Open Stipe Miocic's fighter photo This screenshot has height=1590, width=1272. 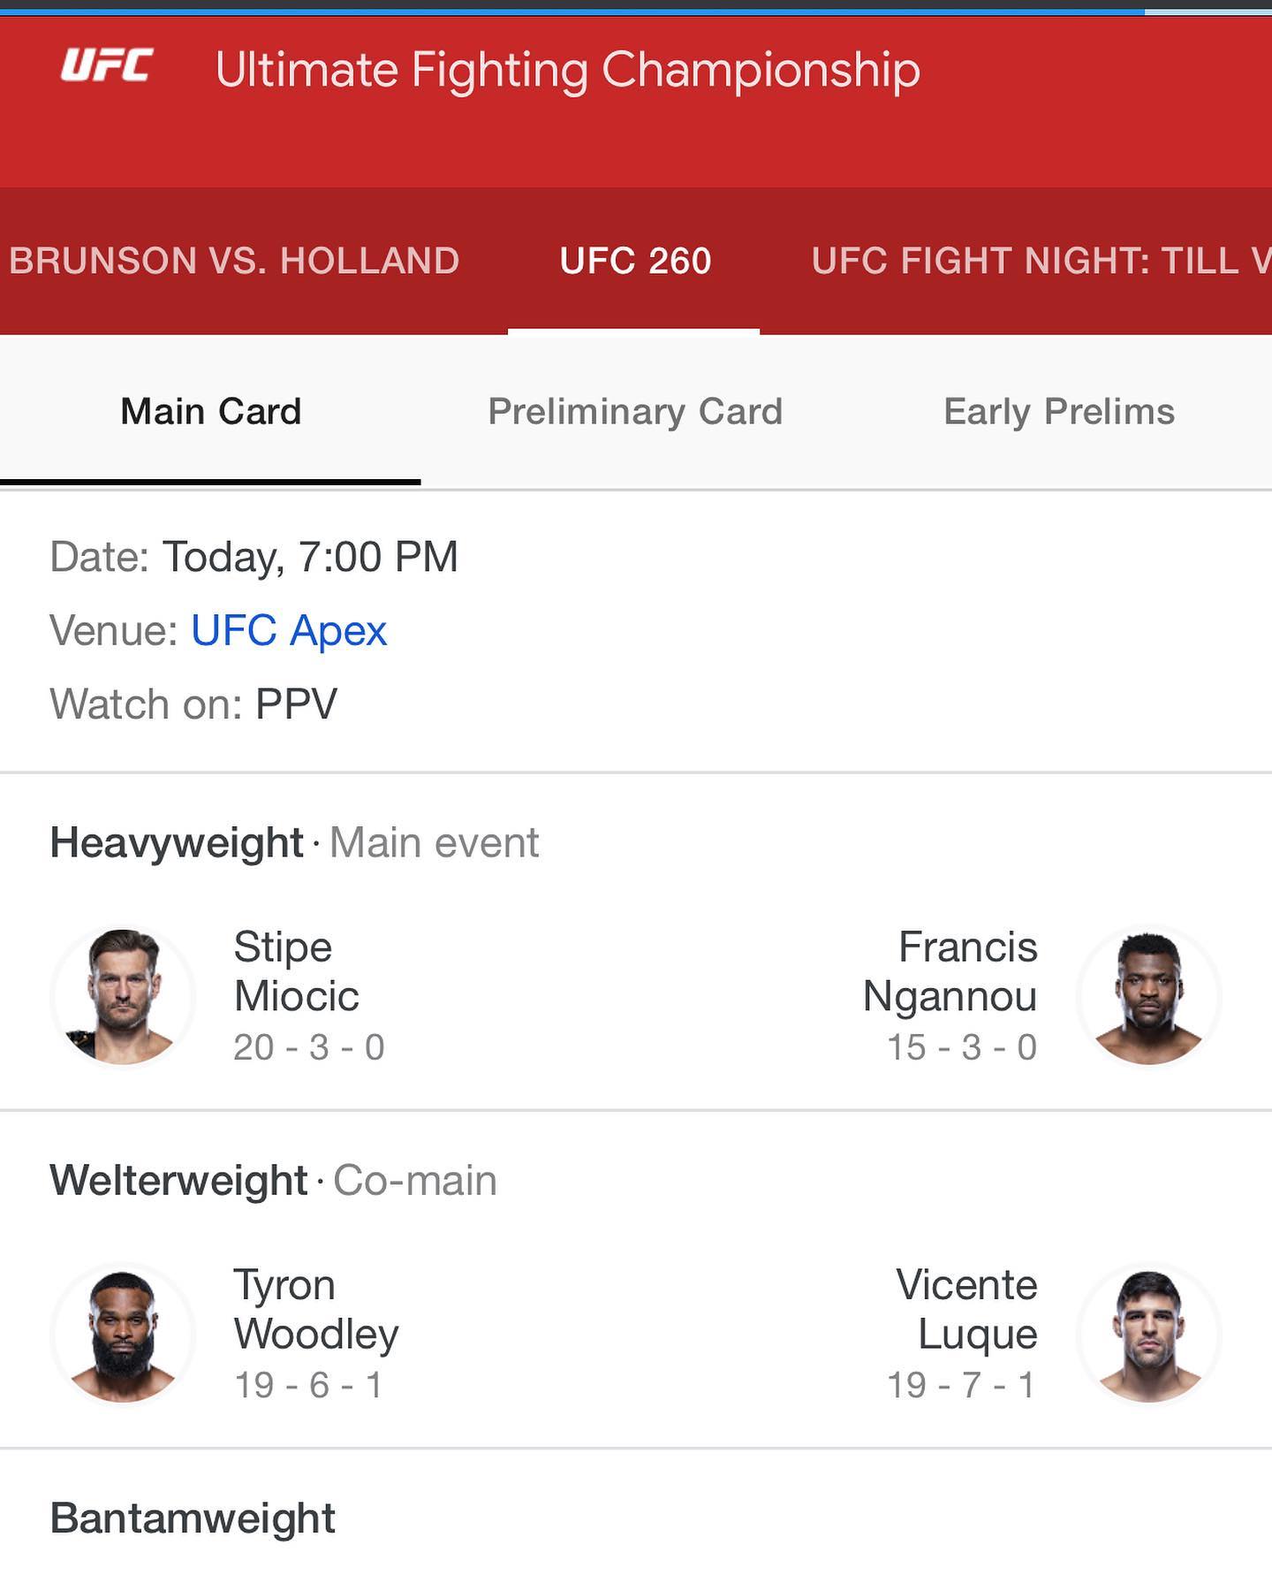[x=124, y=996]
